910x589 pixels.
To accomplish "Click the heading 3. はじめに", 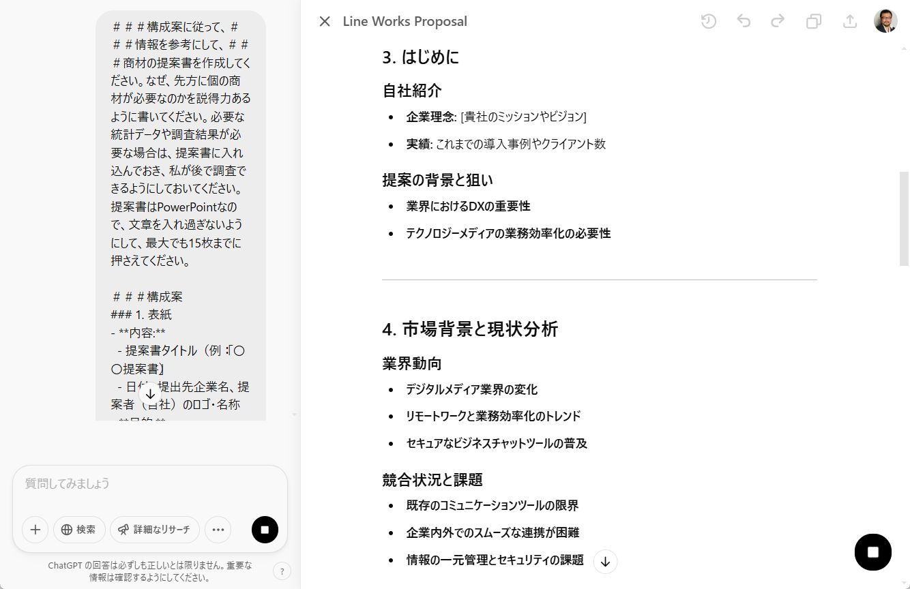I will coord(421,57).
